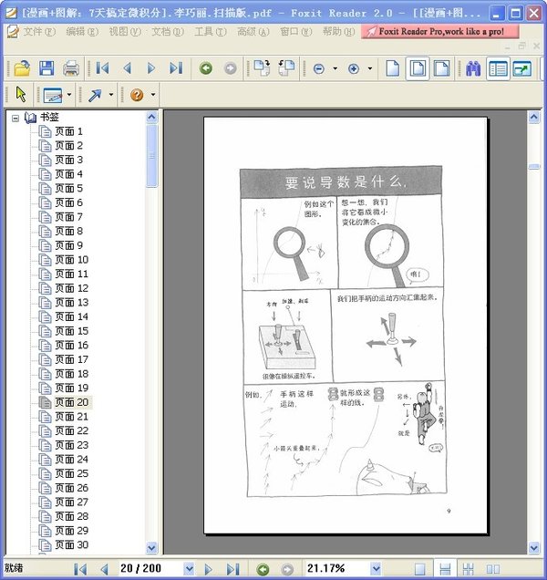Go to first page in top toolbar

click(x=102, y=68)
